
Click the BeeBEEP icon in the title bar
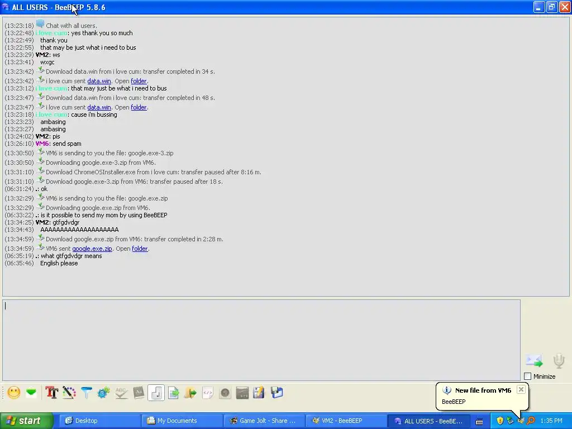pyautogui.click(x=6, y=7)
